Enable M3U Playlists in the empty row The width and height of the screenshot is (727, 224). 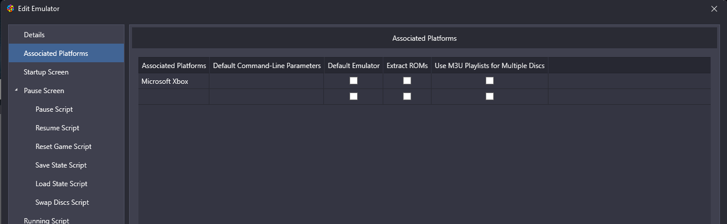[490, 96]
